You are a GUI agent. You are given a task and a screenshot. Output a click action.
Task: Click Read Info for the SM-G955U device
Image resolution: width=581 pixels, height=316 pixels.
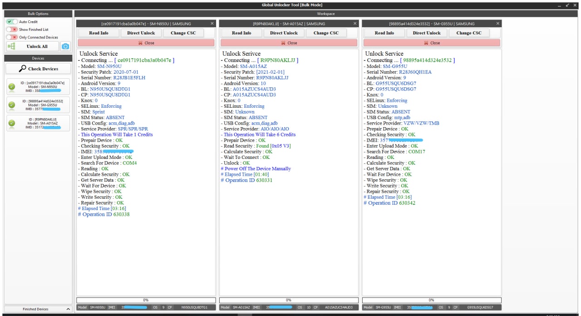pos(384,33)
